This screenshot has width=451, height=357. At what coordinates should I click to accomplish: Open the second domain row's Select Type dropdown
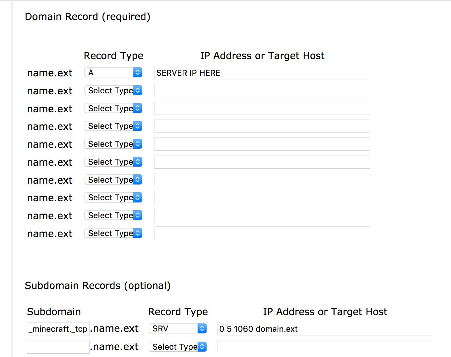click(113, 90)
